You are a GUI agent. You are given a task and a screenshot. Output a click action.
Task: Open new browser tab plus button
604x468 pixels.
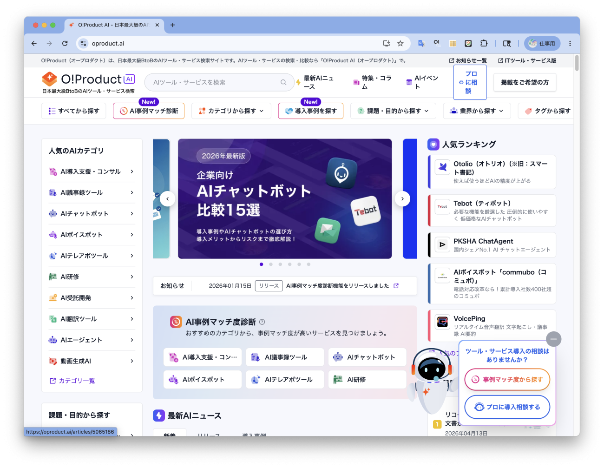(172, 25)
